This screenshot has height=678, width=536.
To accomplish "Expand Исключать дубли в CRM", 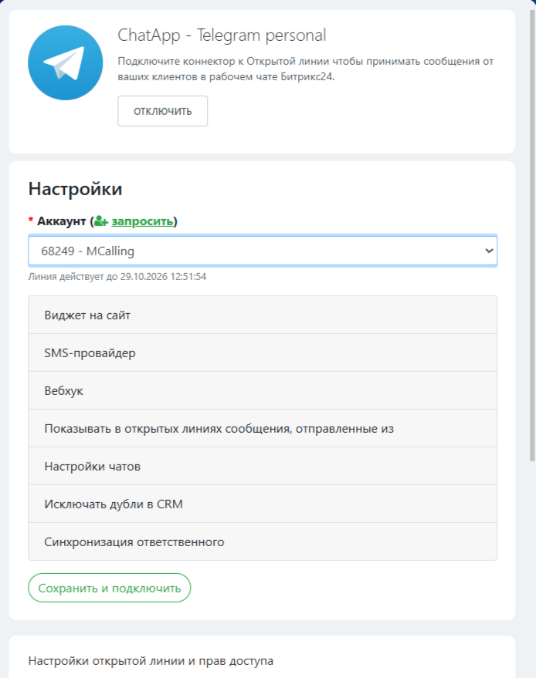I will 263,504.
